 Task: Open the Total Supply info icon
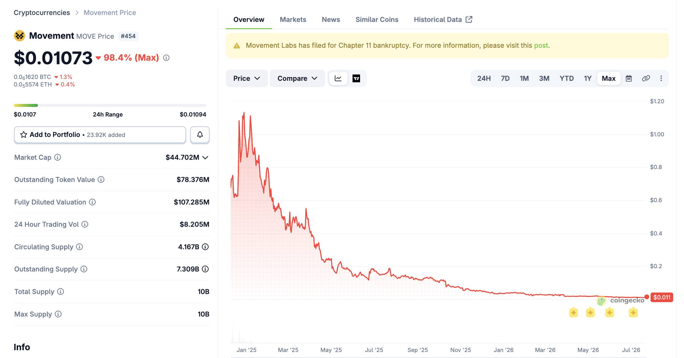coord(61,292)
